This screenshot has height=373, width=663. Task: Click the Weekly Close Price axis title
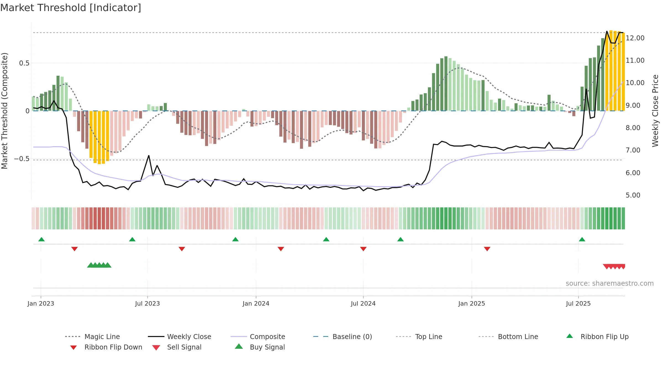click(x=655, y=111)
